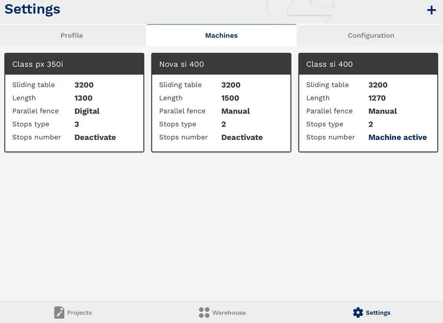Open the Class si 400 machine card header
443x323 pixels.
tap(368, 64)
